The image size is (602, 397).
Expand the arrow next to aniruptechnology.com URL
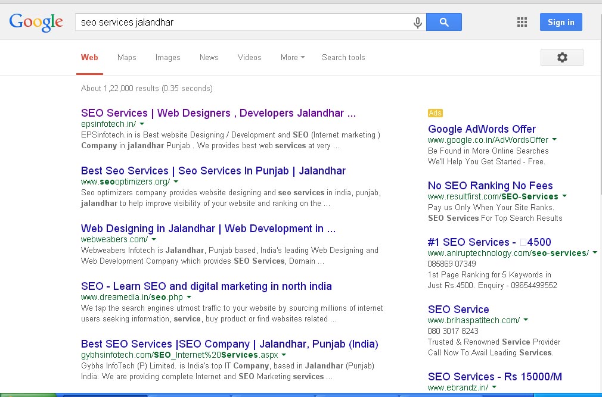[595, 253]
